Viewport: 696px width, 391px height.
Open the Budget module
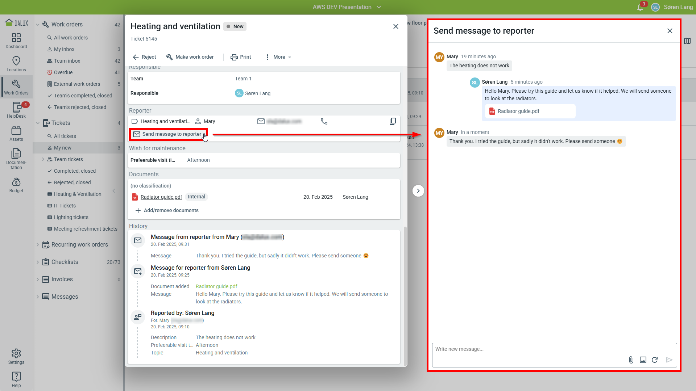coord(16,185)
